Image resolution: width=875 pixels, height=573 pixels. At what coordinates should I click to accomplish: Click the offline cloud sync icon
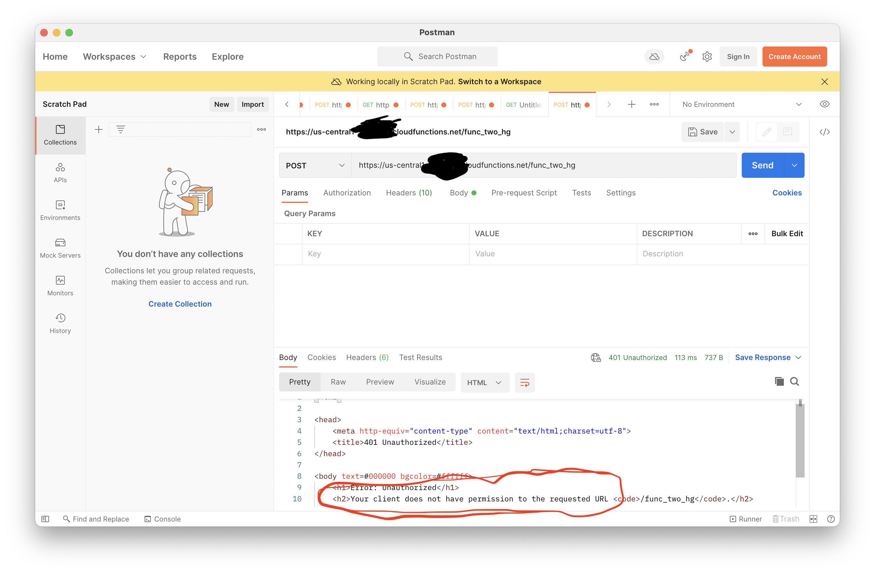(654, 57)
